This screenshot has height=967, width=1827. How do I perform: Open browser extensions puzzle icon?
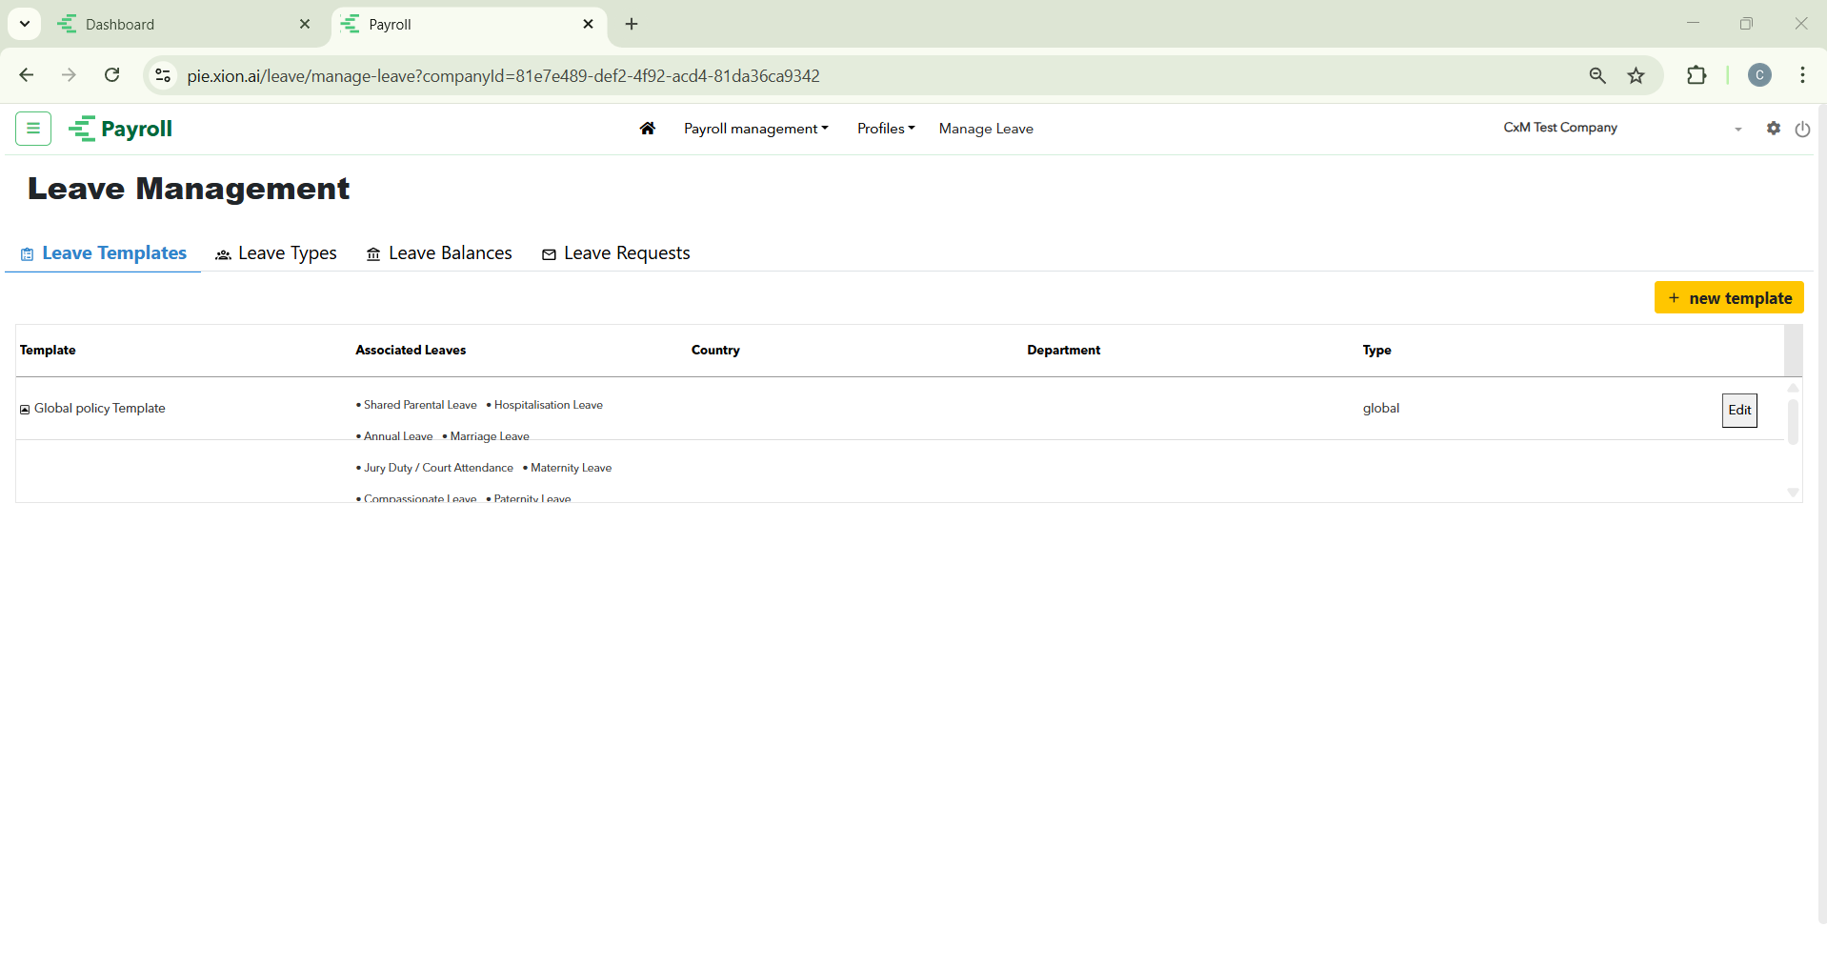(1696, 76)
